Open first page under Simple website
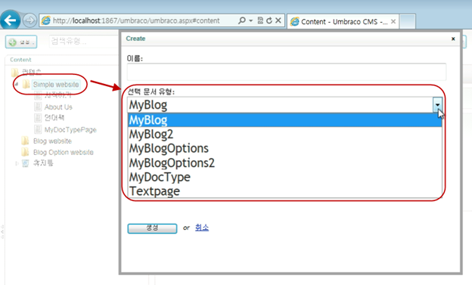The image size is (472, 285). (x=57, y=95)
